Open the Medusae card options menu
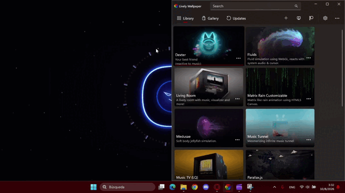 237,140
